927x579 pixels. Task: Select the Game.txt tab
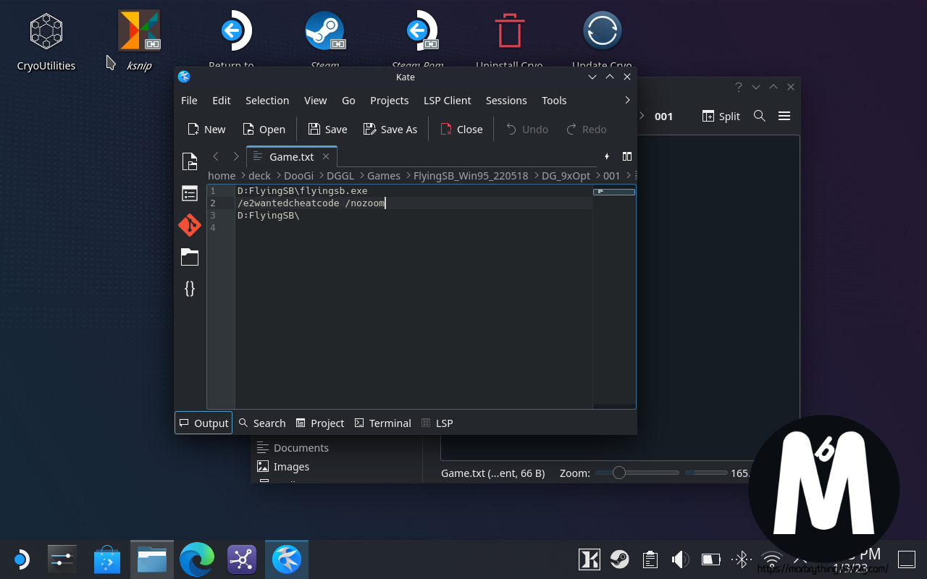(x=292, y=156)
